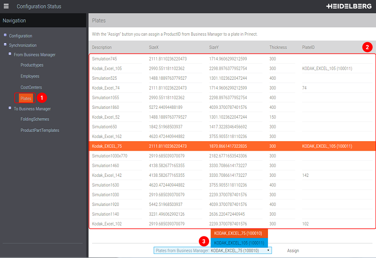Open Producttypes in navigation
Image resolution: width=376 pixels, height=258 pixels.
tap(32, 65)
